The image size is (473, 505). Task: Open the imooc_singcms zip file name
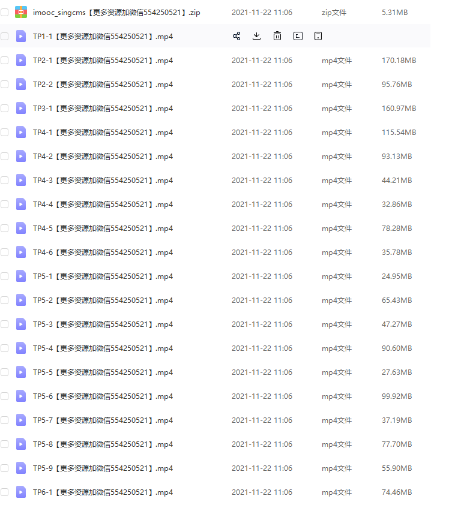116,13
